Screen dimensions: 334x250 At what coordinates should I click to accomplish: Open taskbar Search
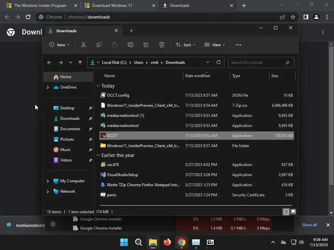[138, 242]
